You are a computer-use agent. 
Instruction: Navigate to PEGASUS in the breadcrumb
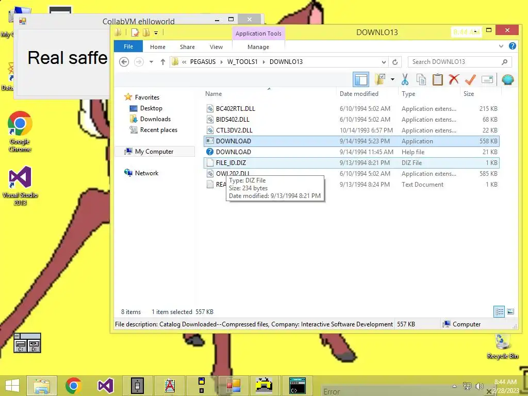pos(203,62)
